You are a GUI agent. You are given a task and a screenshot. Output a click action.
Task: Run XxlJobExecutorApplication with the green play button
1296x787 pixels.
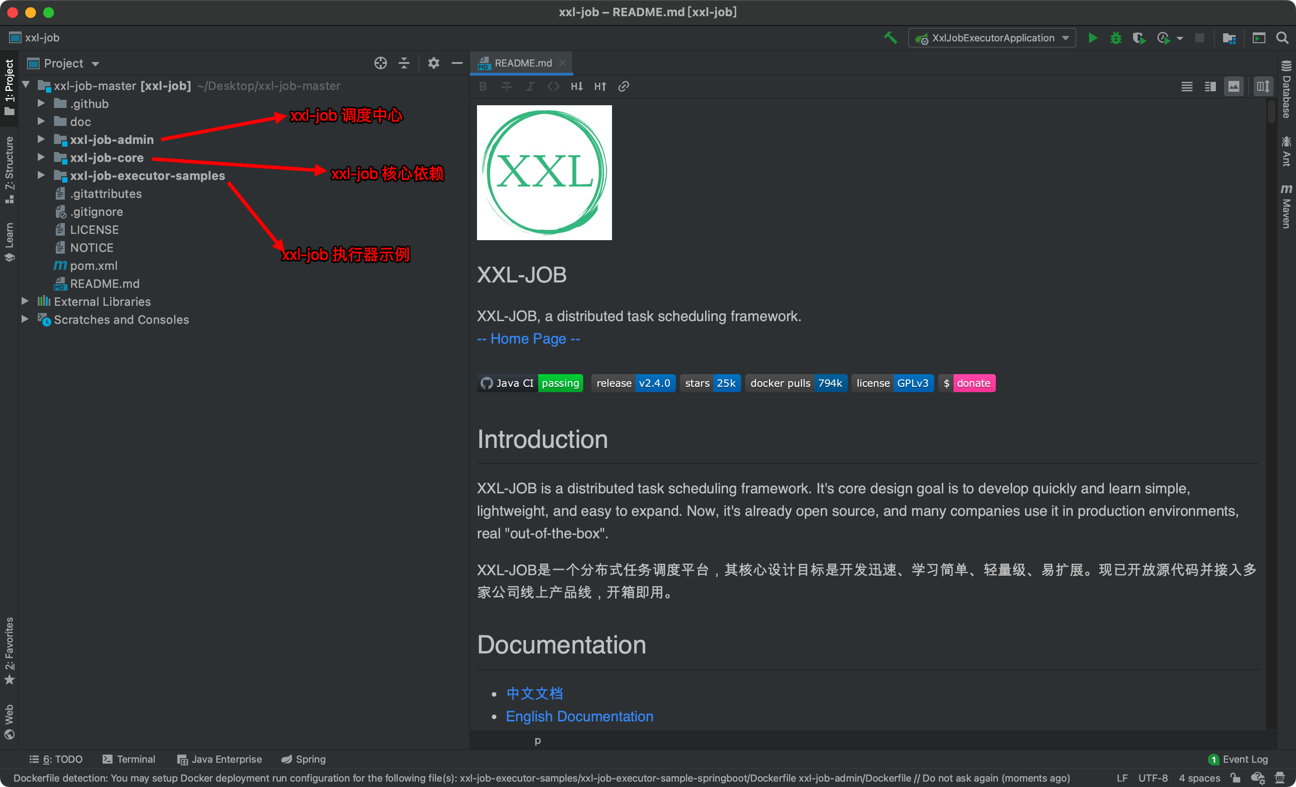point(1093,38)
